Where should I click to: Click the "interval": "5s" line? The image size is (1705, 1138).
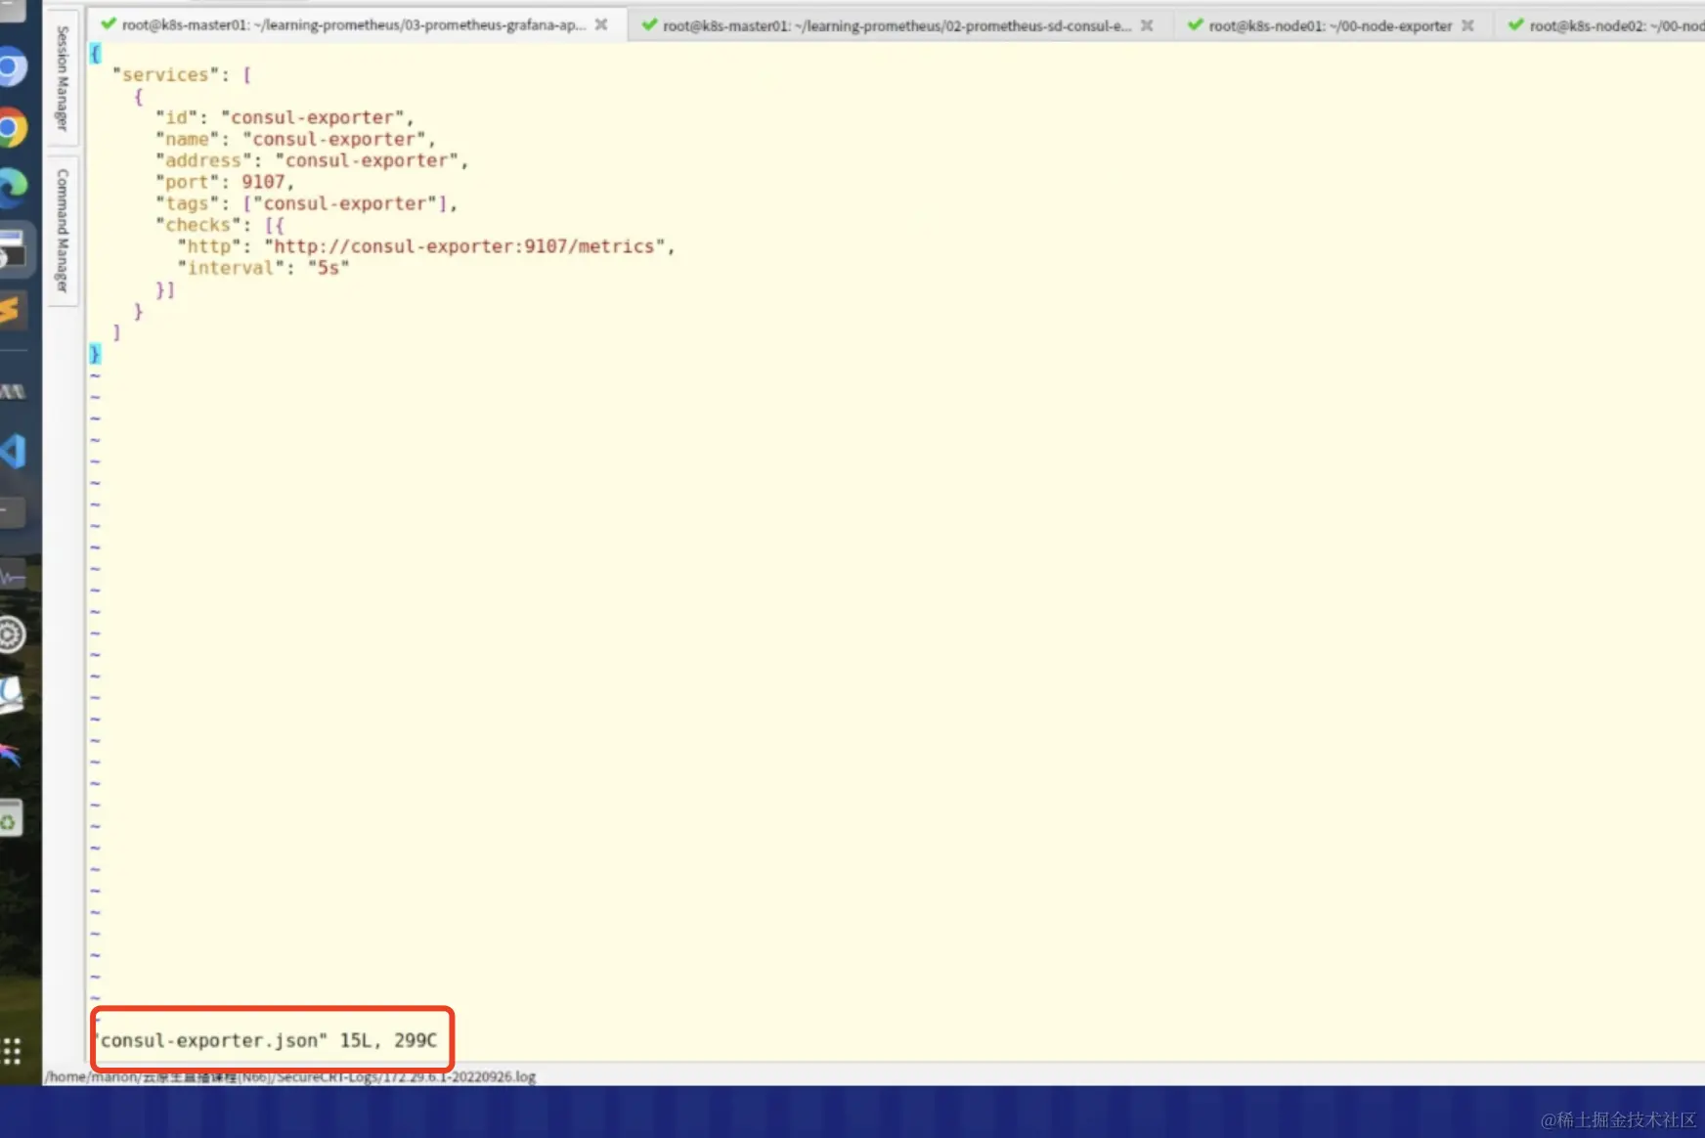[x=263, y=268]
